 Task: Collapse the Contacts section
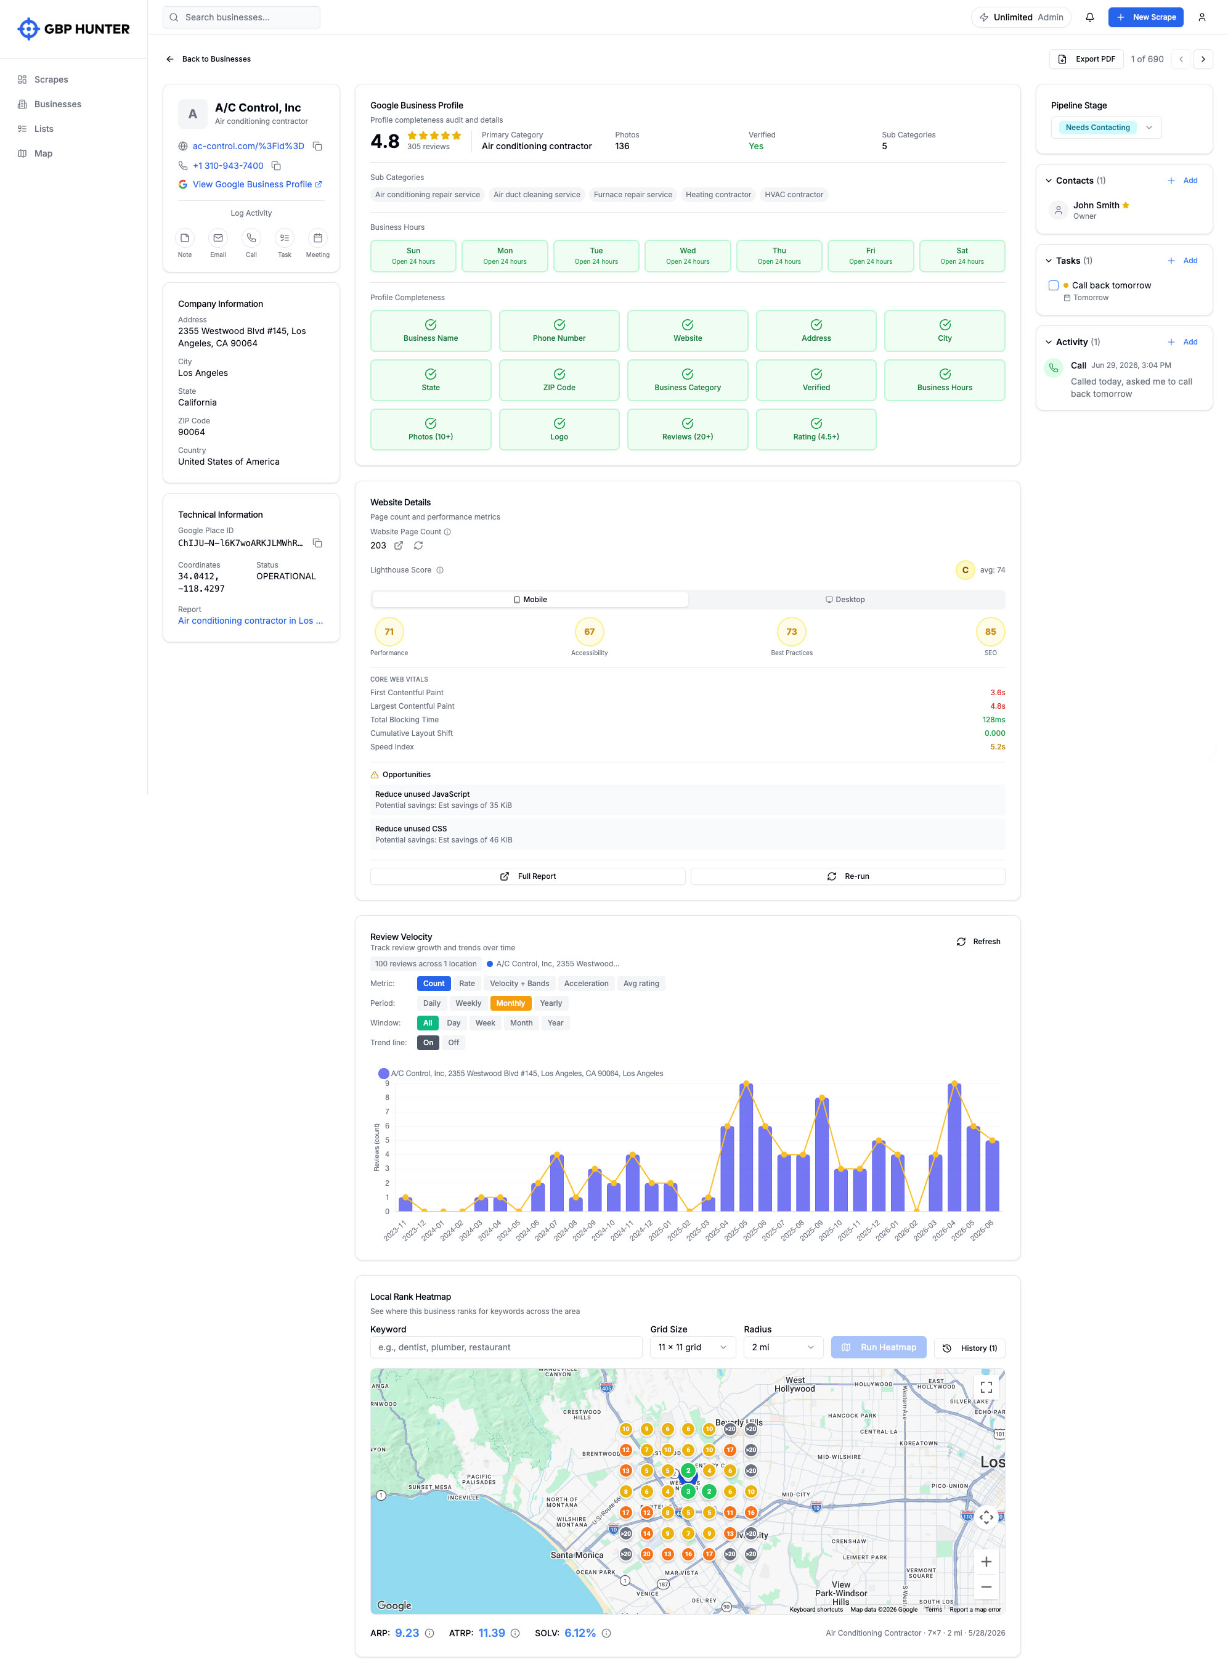[x=1048, y=181]
